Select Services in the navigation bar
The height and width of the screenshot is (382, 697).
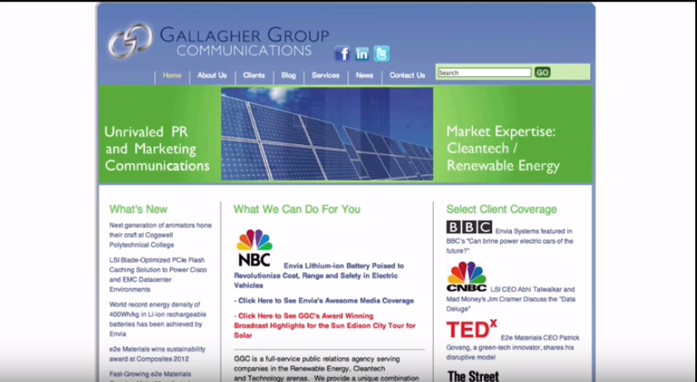point(325,75)
